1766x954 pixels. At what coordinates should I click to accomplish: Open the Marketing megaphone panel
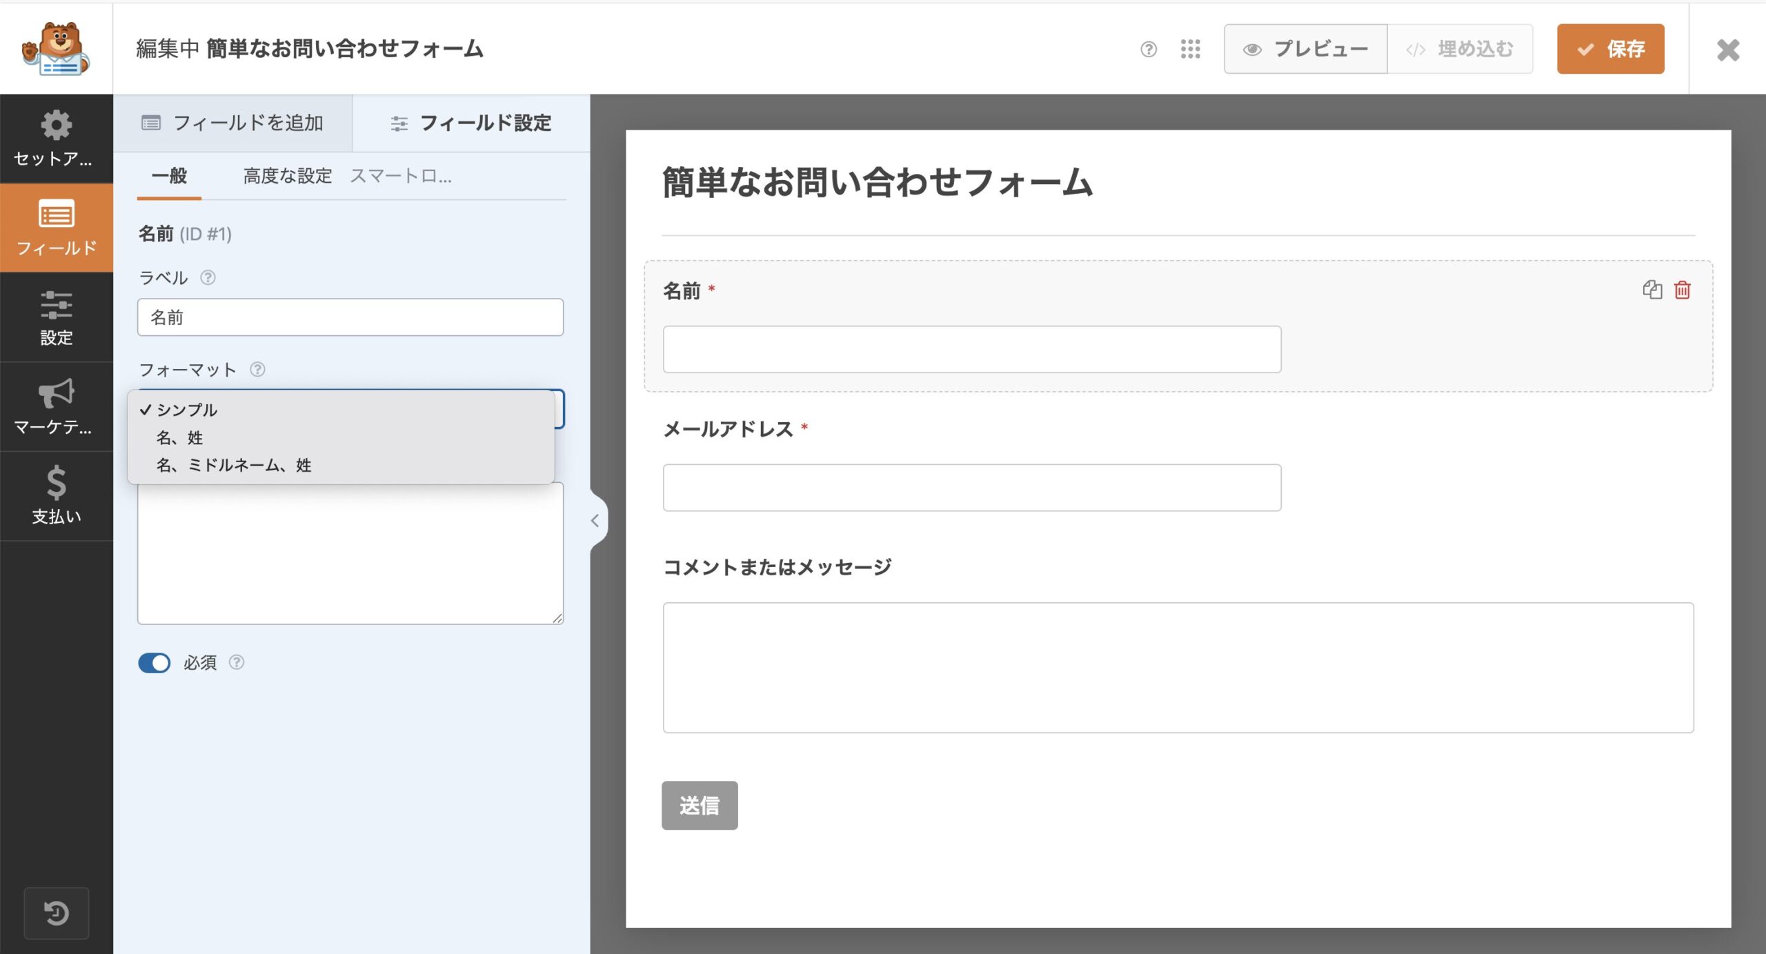[56, 407]
